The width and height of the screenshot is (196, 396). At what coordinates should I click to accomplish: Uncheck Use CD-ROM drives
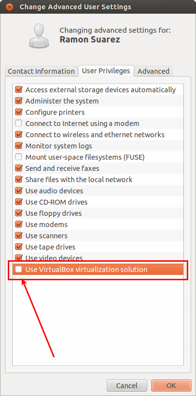coord(19,202)
